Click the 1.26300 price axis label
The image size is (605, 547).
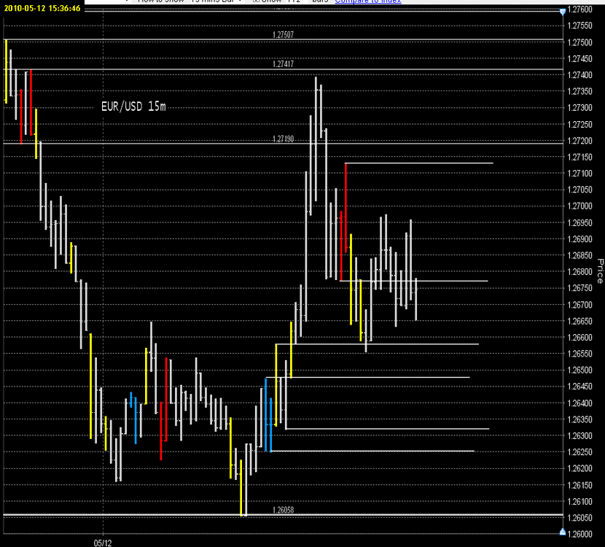pyautogui.click(x=580, y=436)
